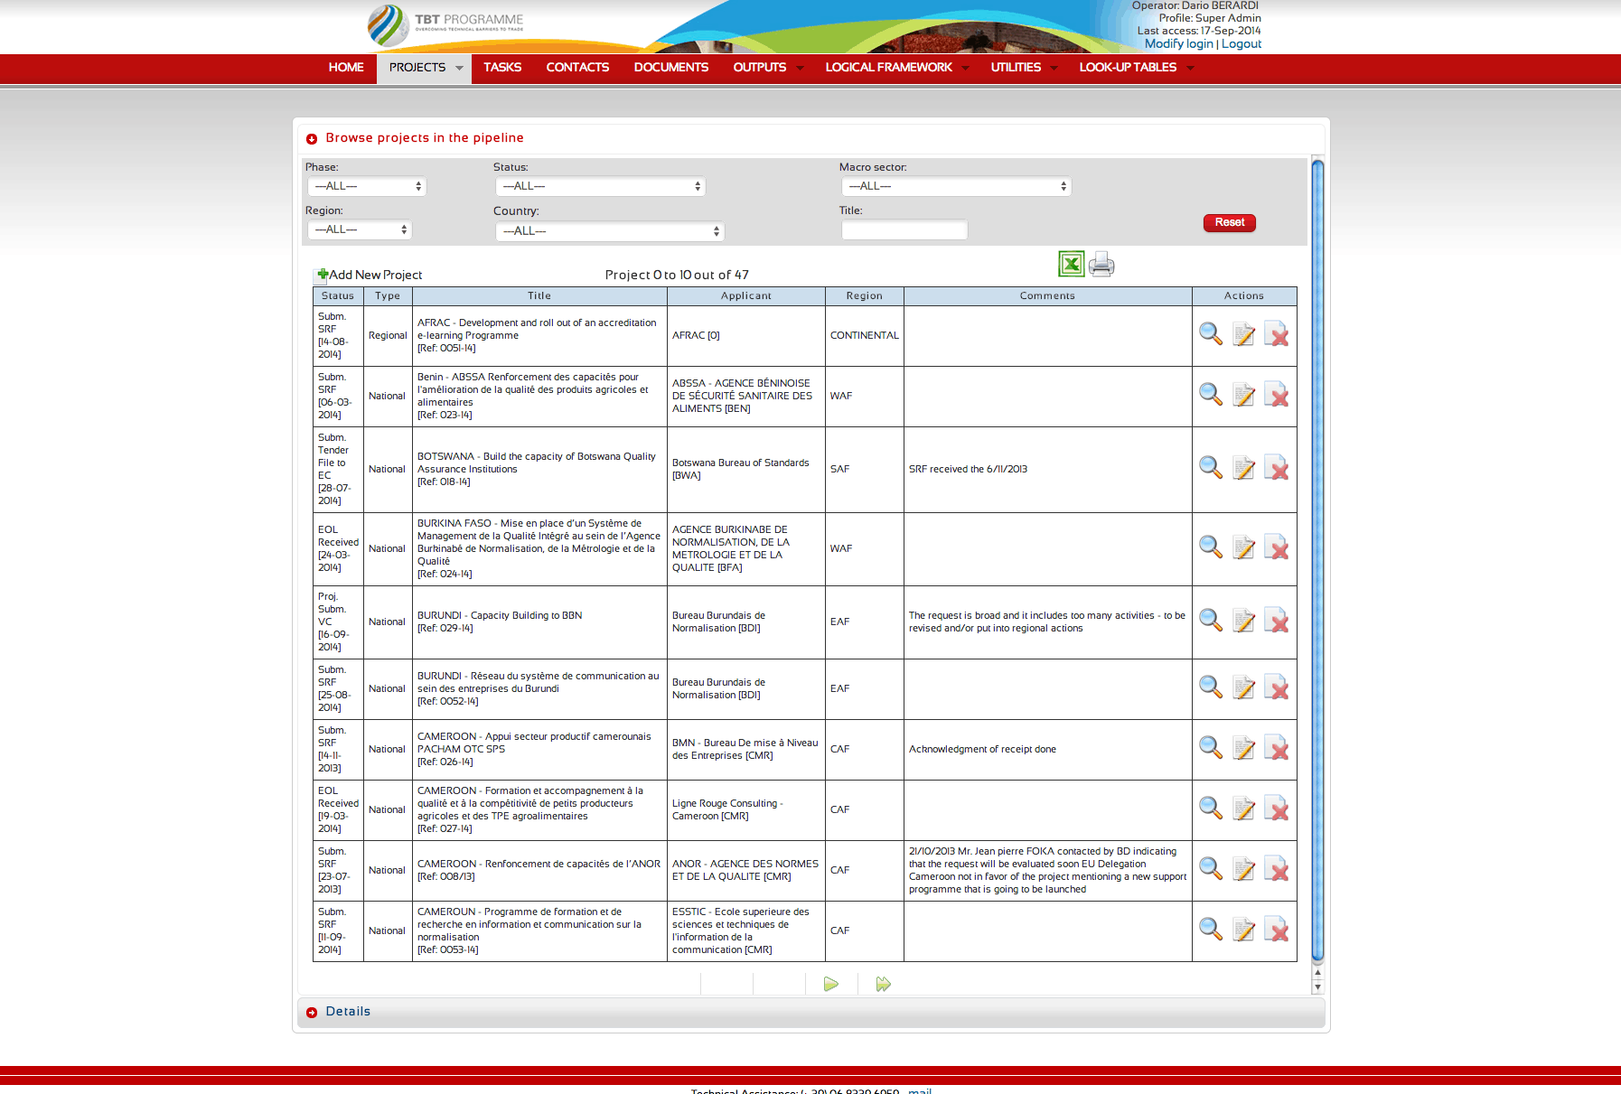This screenshot has width=1621, height=1094.
Task: Click the Applicant column header
Action: [746, 296]
